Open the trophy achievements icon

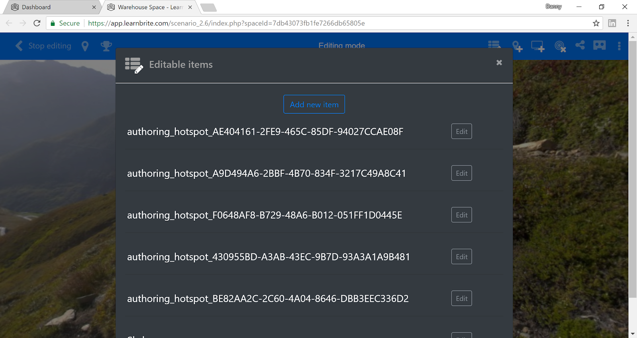coord(106,46)
